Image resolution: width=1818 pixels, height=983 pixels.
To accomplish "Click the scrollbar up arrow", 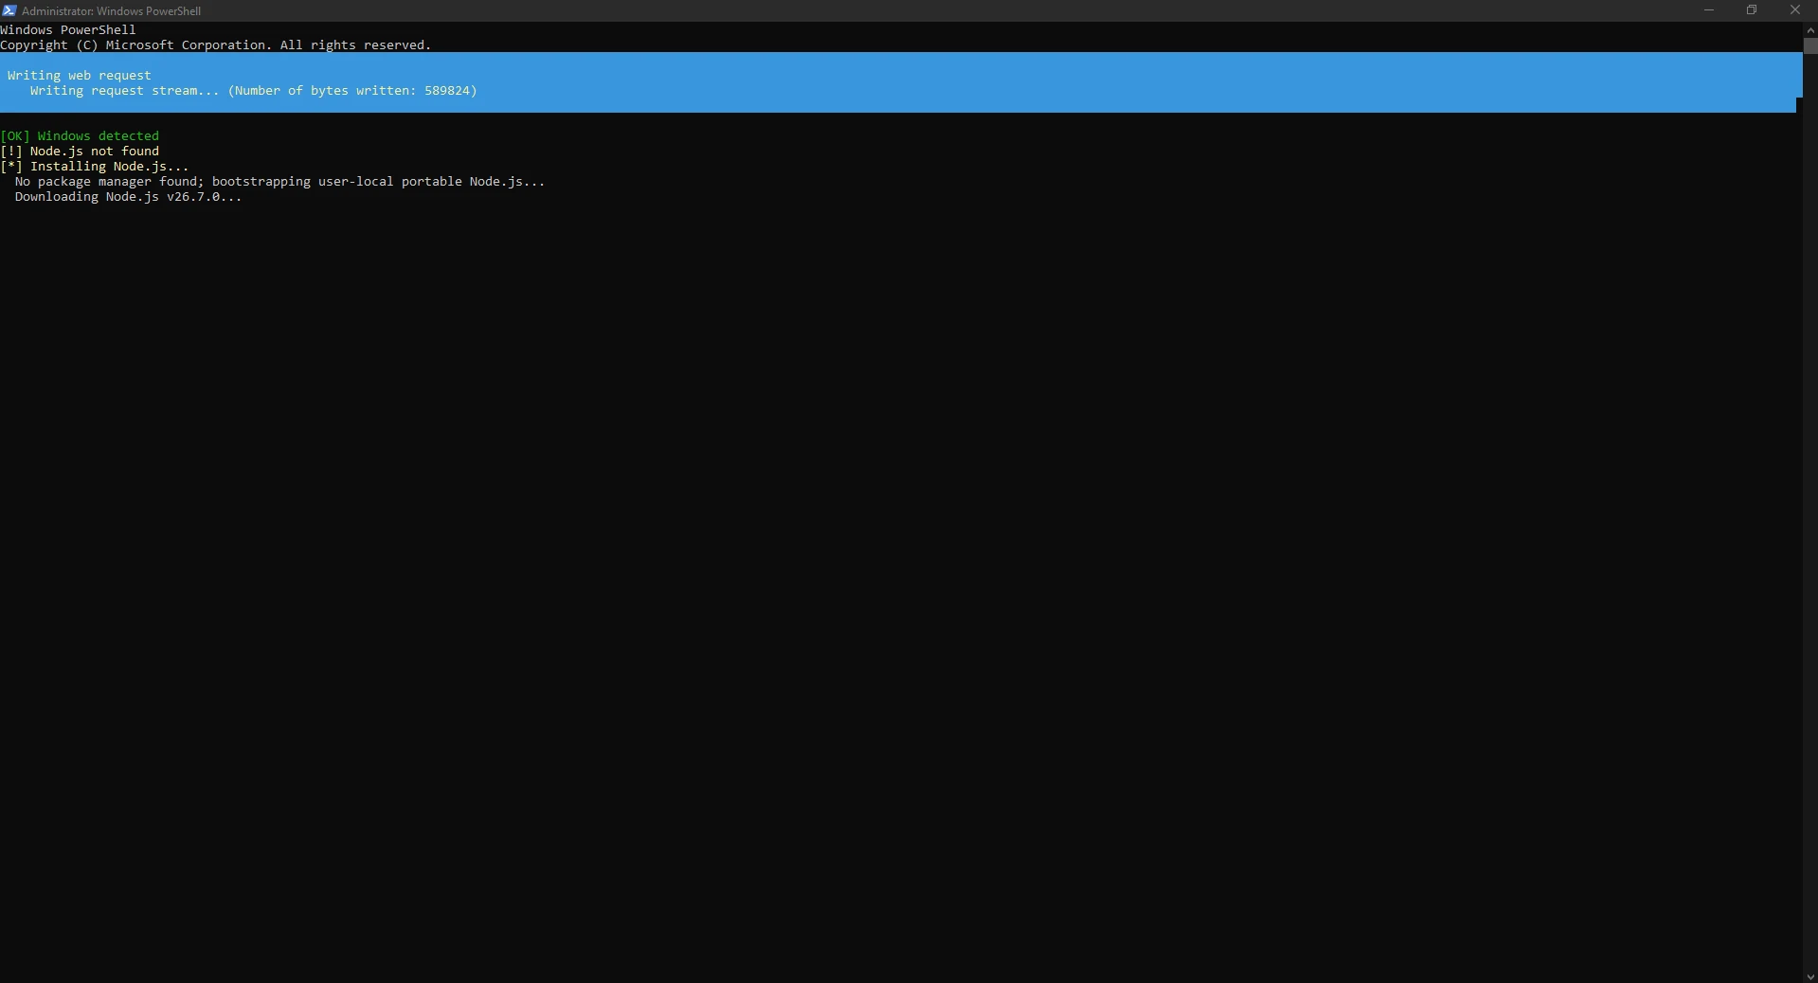I will point(1810,29).
